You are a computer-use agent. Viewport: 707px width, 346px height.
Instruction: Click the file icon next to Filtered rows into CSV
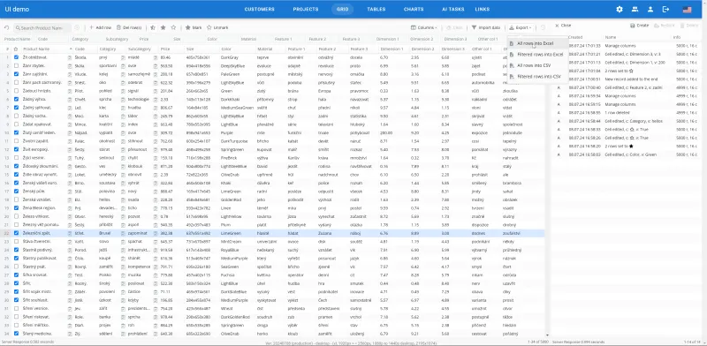click(512, 77)
